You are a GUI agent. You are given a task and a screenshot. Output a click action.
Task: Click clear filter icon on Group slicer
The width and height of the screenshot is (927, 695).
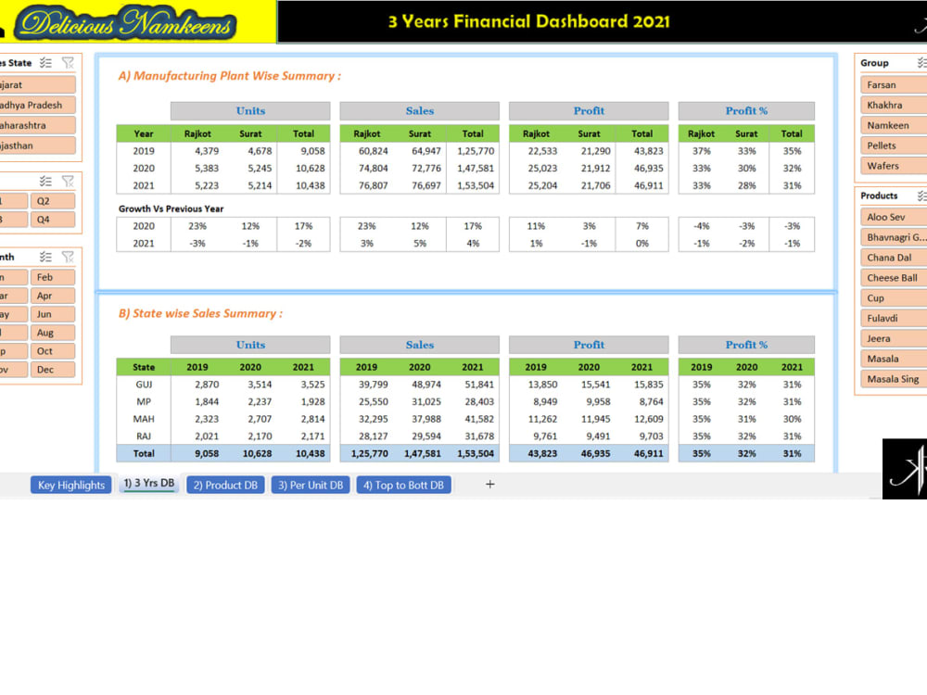pyautogui.click(x=926, y=64)
